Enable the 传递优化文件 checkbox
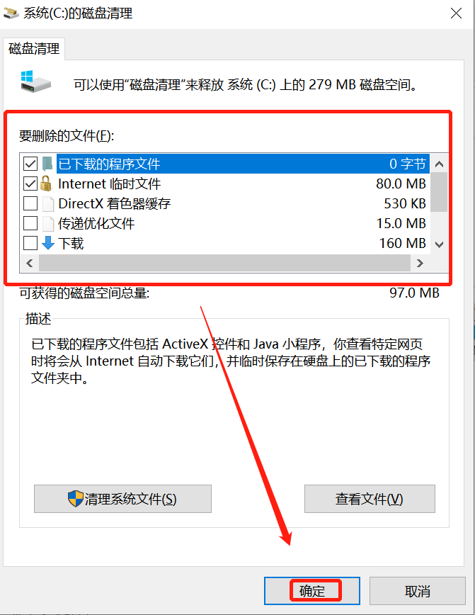Screen dimensions: 475x615 click(30, 223)
